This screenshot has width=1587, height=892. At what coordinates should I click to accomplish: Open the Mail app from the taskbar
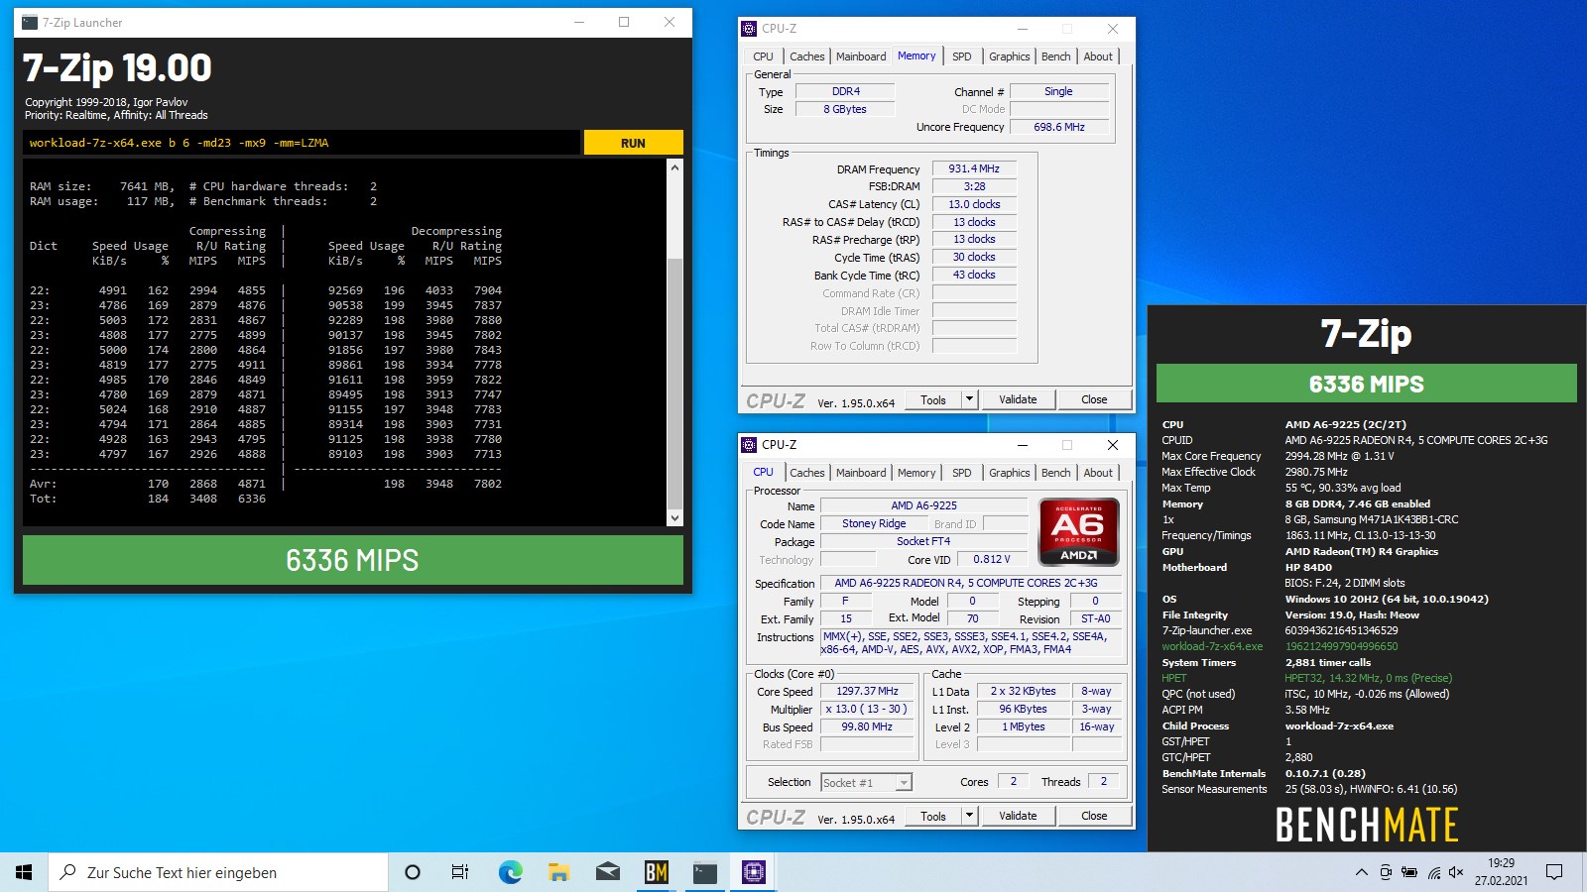coord(607,872)
